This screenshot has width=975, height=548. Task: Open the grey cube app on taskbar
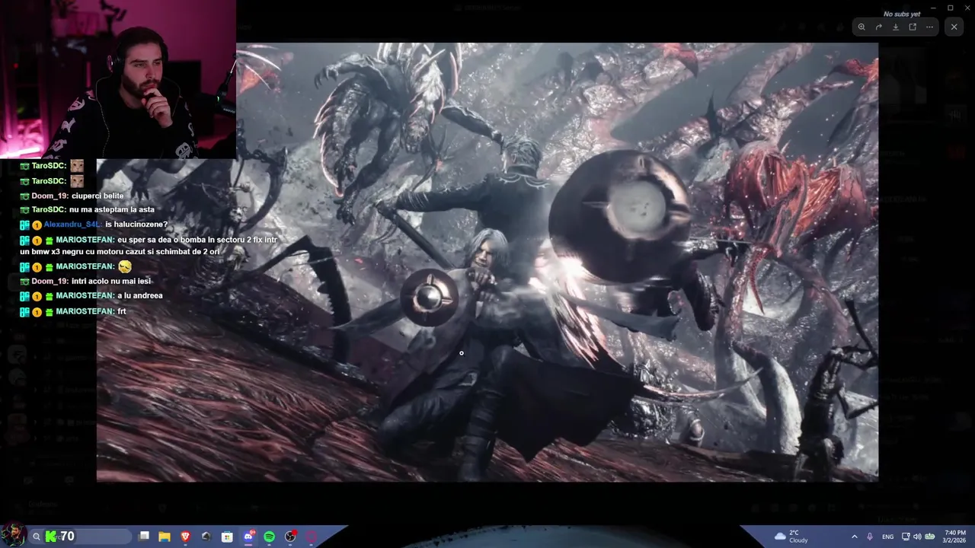(x=206, y=537)
